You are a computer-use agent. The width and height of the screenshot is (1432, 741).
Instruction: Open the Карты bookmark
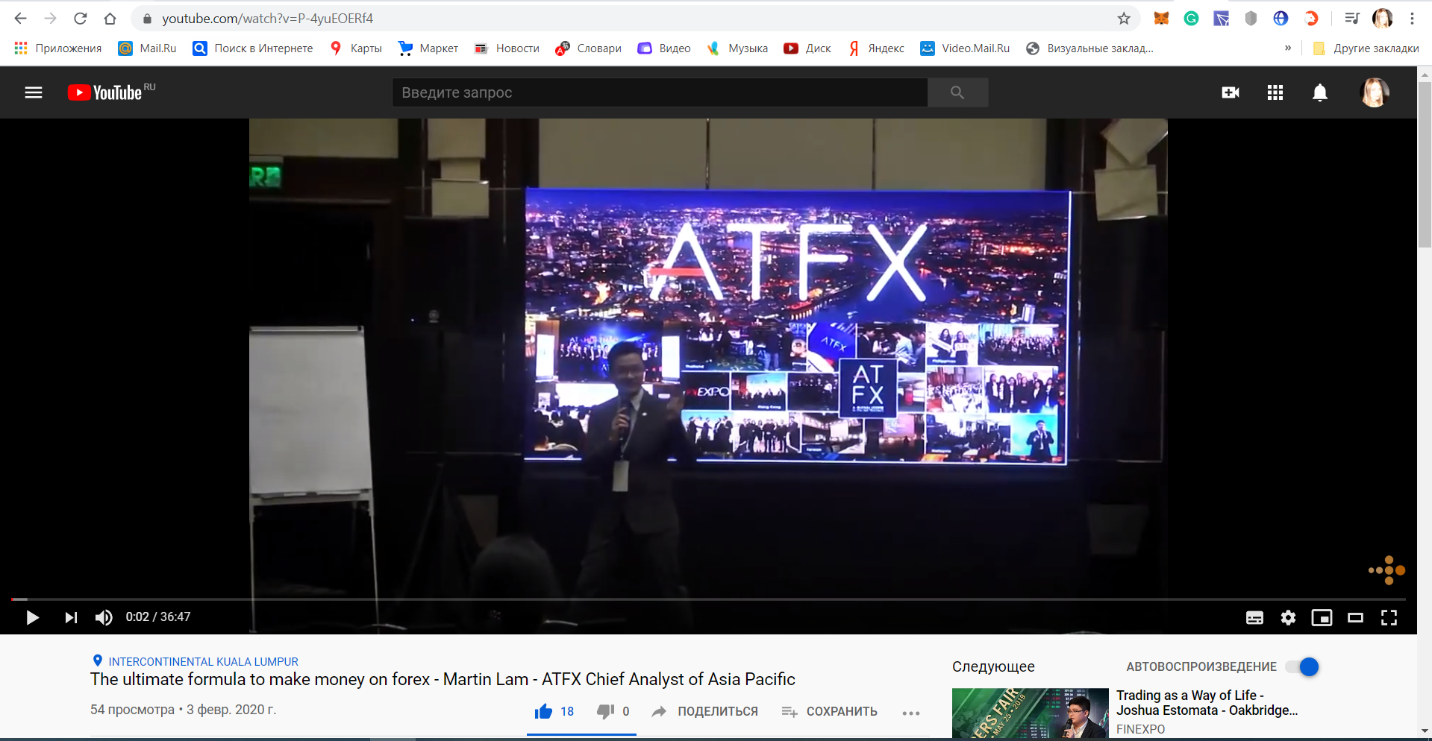(x=356, y=48)
